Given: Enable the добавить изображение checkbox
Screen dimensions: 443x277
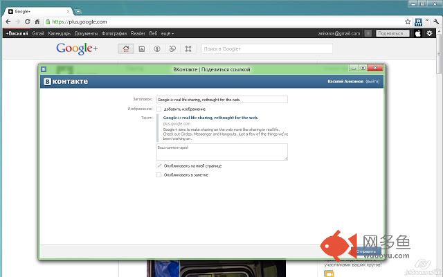Looking at the screenshot, I should tap(159, 109).
